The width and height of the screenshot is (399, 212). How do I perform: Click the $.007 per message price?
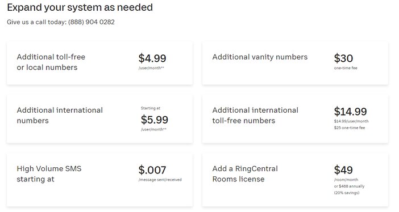pos(152,170)
